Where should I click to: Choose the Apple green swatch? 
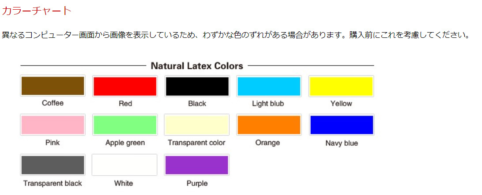[x=125, y=125]
